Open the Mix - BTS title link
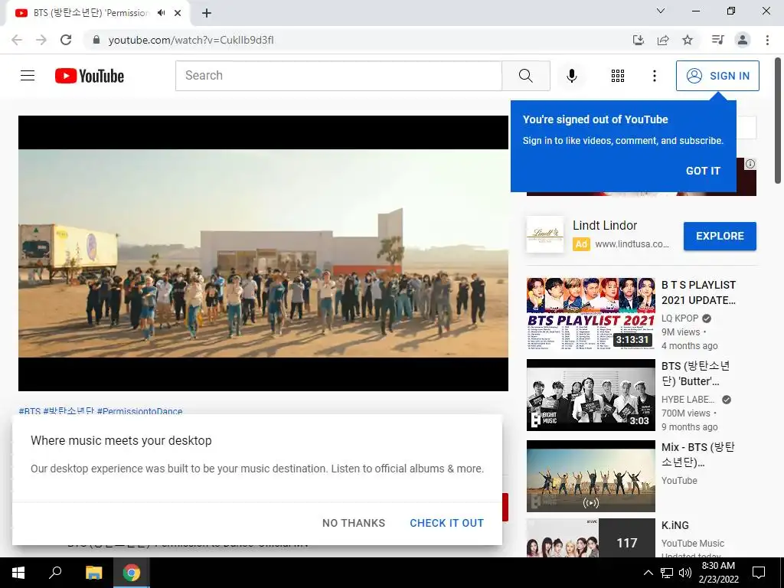Viewport: 784px width, 588px height. tap(698, 455)
